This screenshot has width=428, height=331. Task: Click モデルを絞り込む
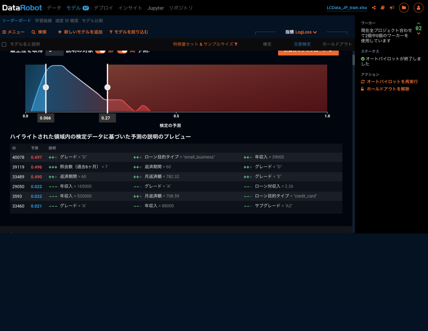tap(128, 32)
